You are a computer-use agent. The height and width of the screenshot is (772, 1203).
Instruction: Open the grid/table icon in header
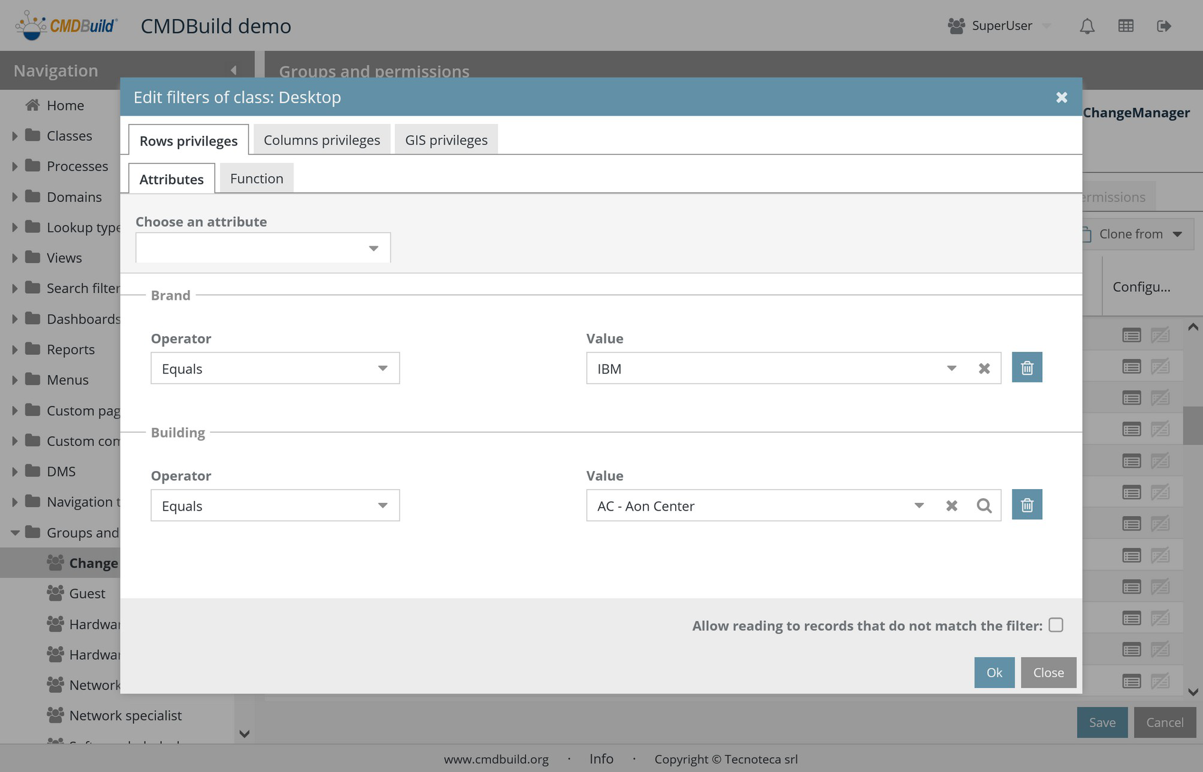tap(1126, 26)
